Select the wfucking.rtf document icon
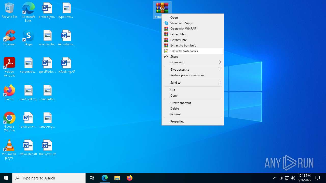This screenshot has width=326, height=183. click(x=66, y=66)
